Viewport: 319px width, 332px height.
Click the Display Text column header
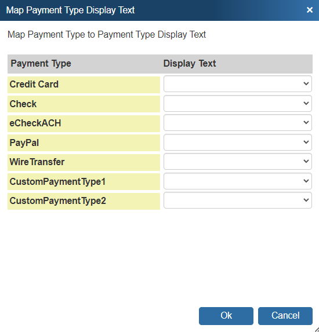tap(190, 64)
